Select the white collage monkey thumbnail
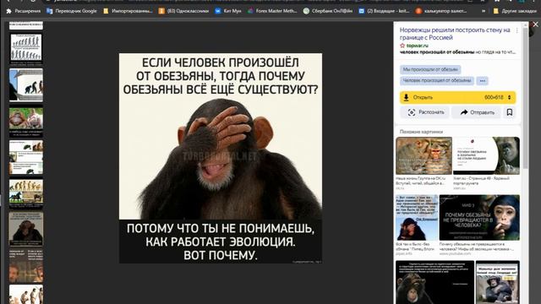Image resolution: width=541 pixels, height=304 pixels. point(26,157)
